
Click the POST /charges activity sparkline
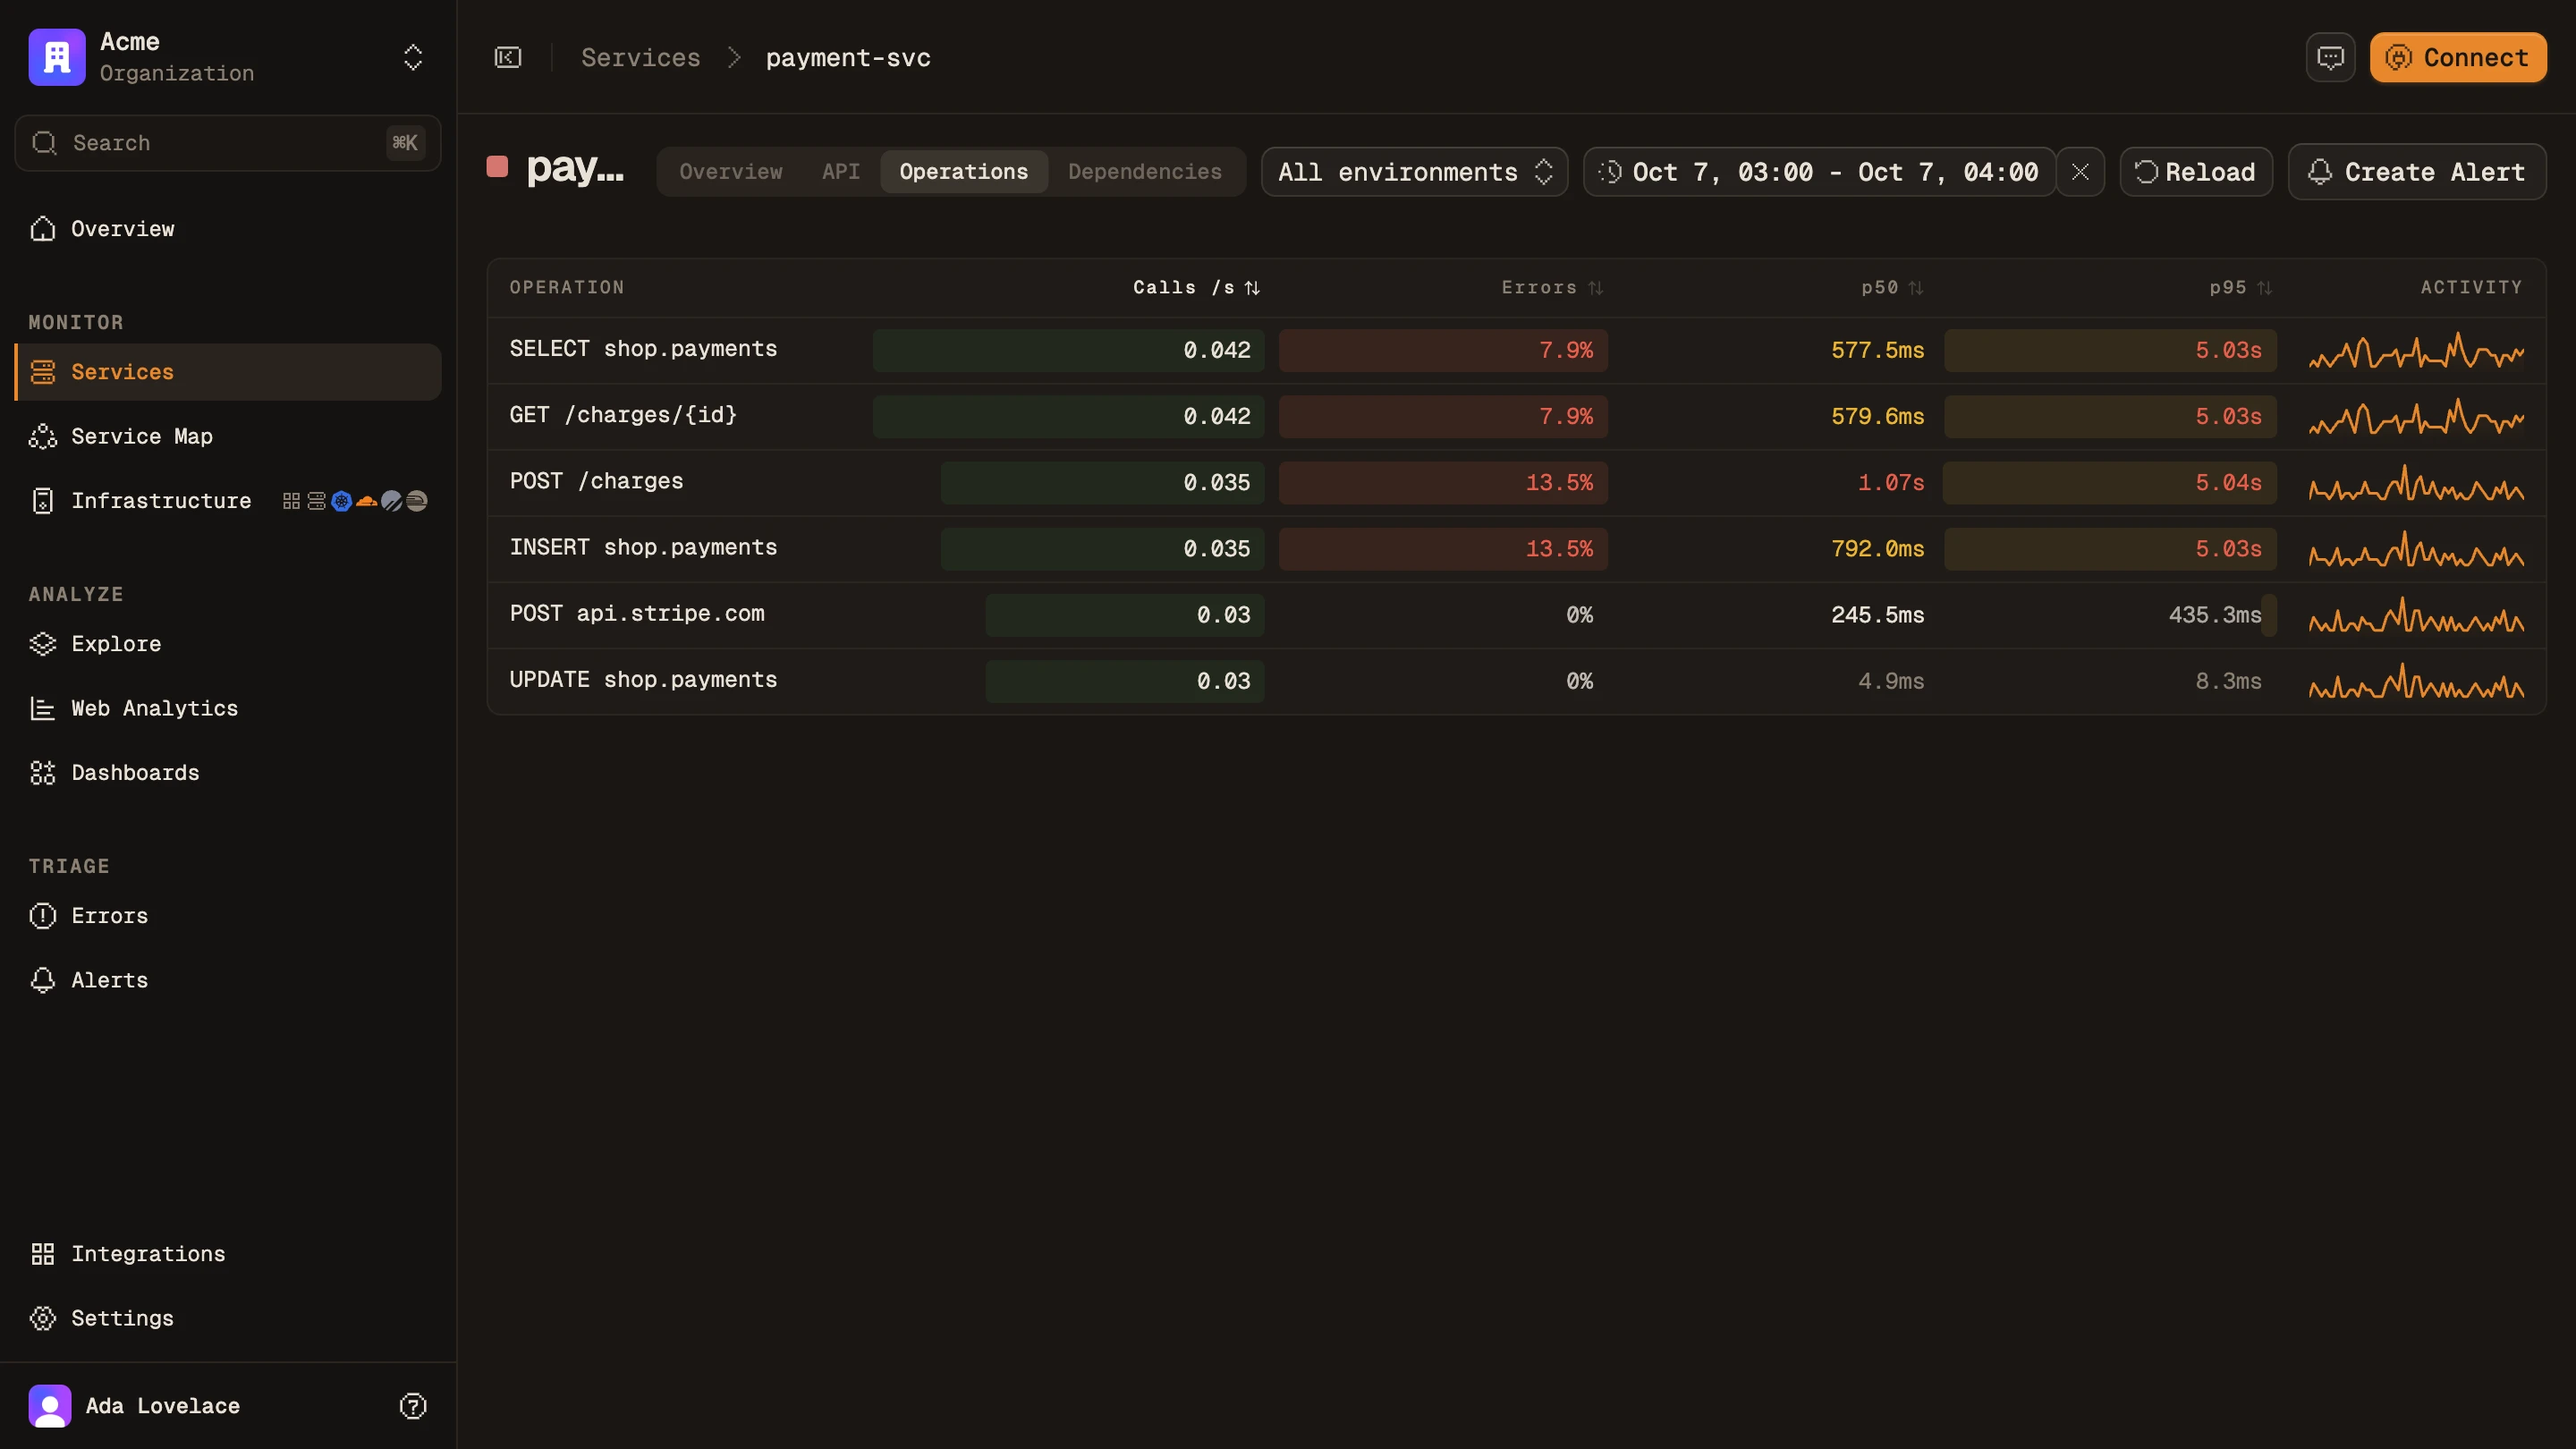[2416, 483]
